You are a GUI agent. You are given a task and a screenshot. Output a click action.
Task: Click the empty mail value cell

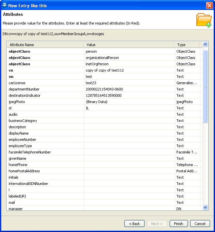click(129, 203)
